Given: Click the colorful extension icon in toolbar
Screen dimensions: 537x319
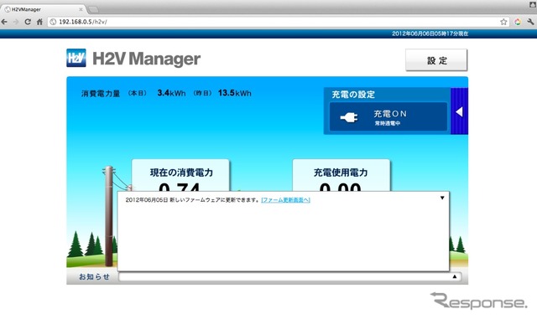Looking at the screenshot, I should pos(518,22).
